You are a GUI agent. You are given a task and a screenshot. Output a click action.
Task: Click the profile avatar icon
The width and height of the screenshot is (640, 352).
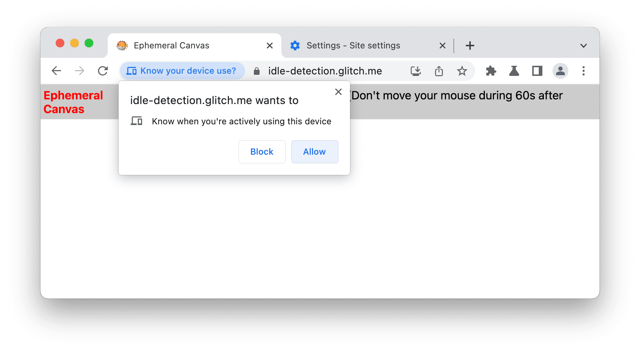tap(560, 71)
